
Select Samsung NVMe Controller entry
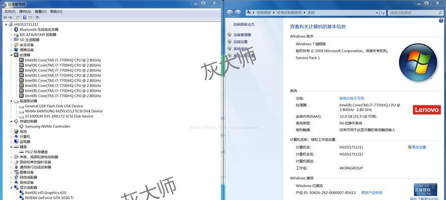point(48,126)
